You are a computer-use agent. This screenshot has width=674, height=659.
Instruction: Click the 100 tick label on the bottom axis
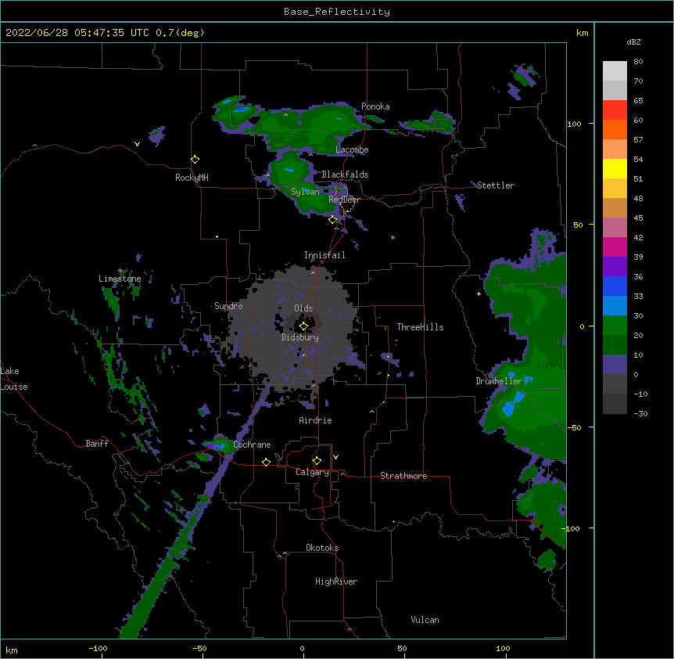[503, 648]
